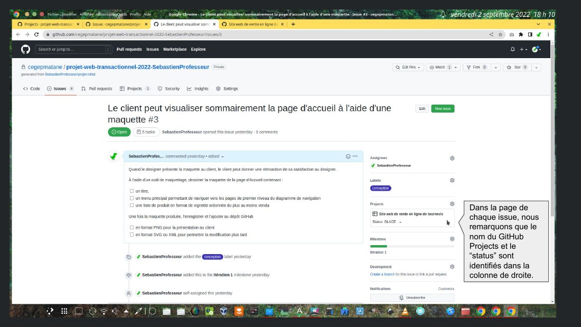Open the comment three-dot options menu
The width and height of the screenshot is (581, 327).
pos(355,156)
